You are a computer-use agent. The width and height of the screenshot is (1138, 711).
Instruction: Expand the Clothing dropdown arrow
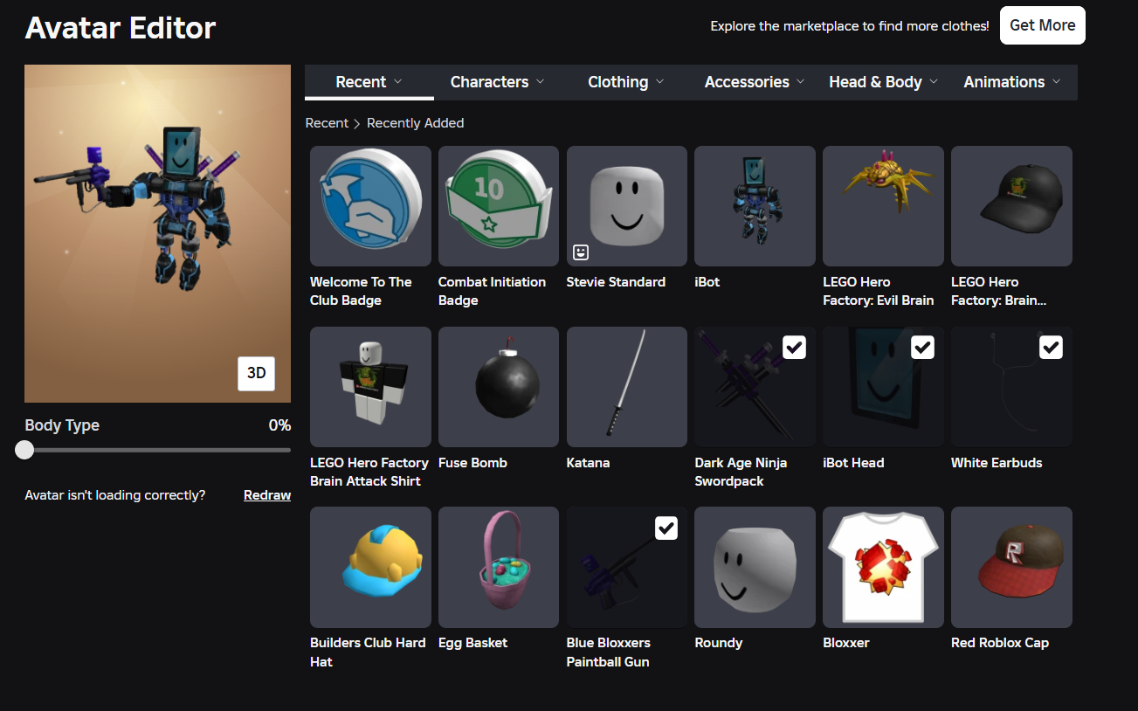pos(660,81)
